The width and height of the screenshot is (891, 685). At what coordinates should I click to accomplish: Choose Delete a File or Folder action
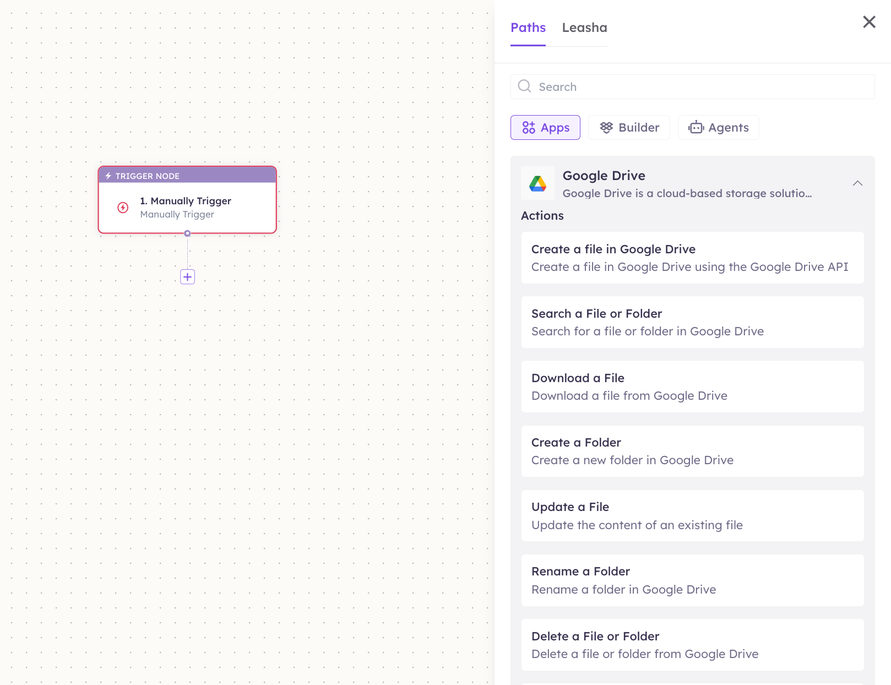(x=692, y=645)
